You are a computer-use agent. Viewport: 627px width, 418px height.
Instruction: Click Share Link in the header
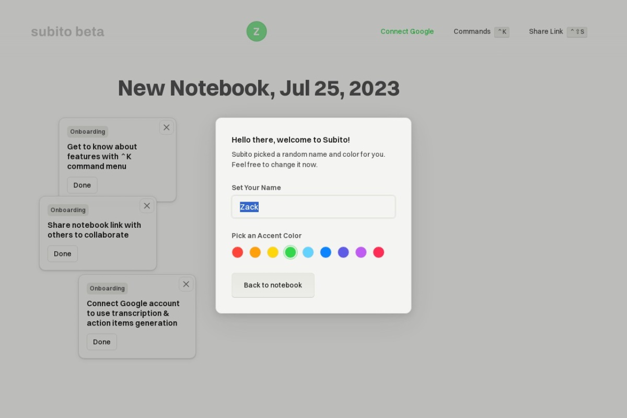click(x=546, y=31)
